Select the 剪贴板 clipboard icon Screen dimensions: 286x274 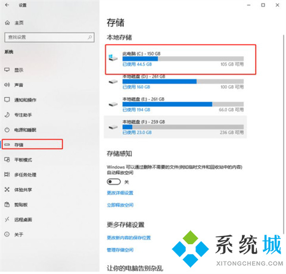(x=7, y=204)
